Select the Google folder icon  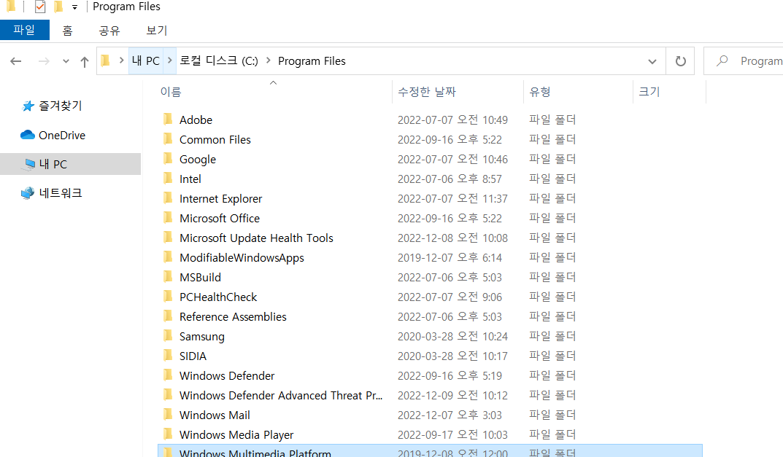[169, 159]
